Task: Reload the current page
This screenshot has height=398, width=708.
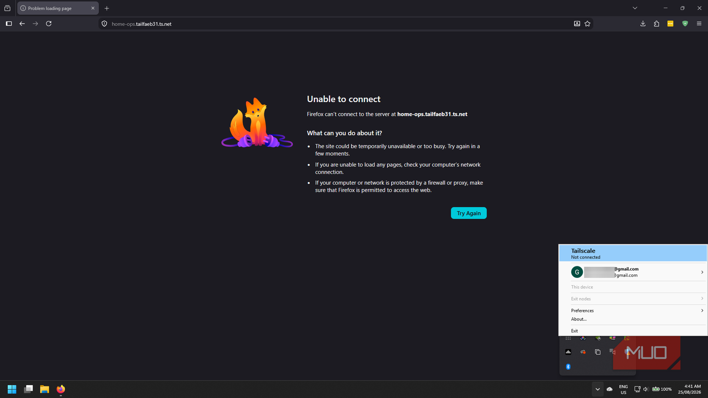Action: (49, 24)
